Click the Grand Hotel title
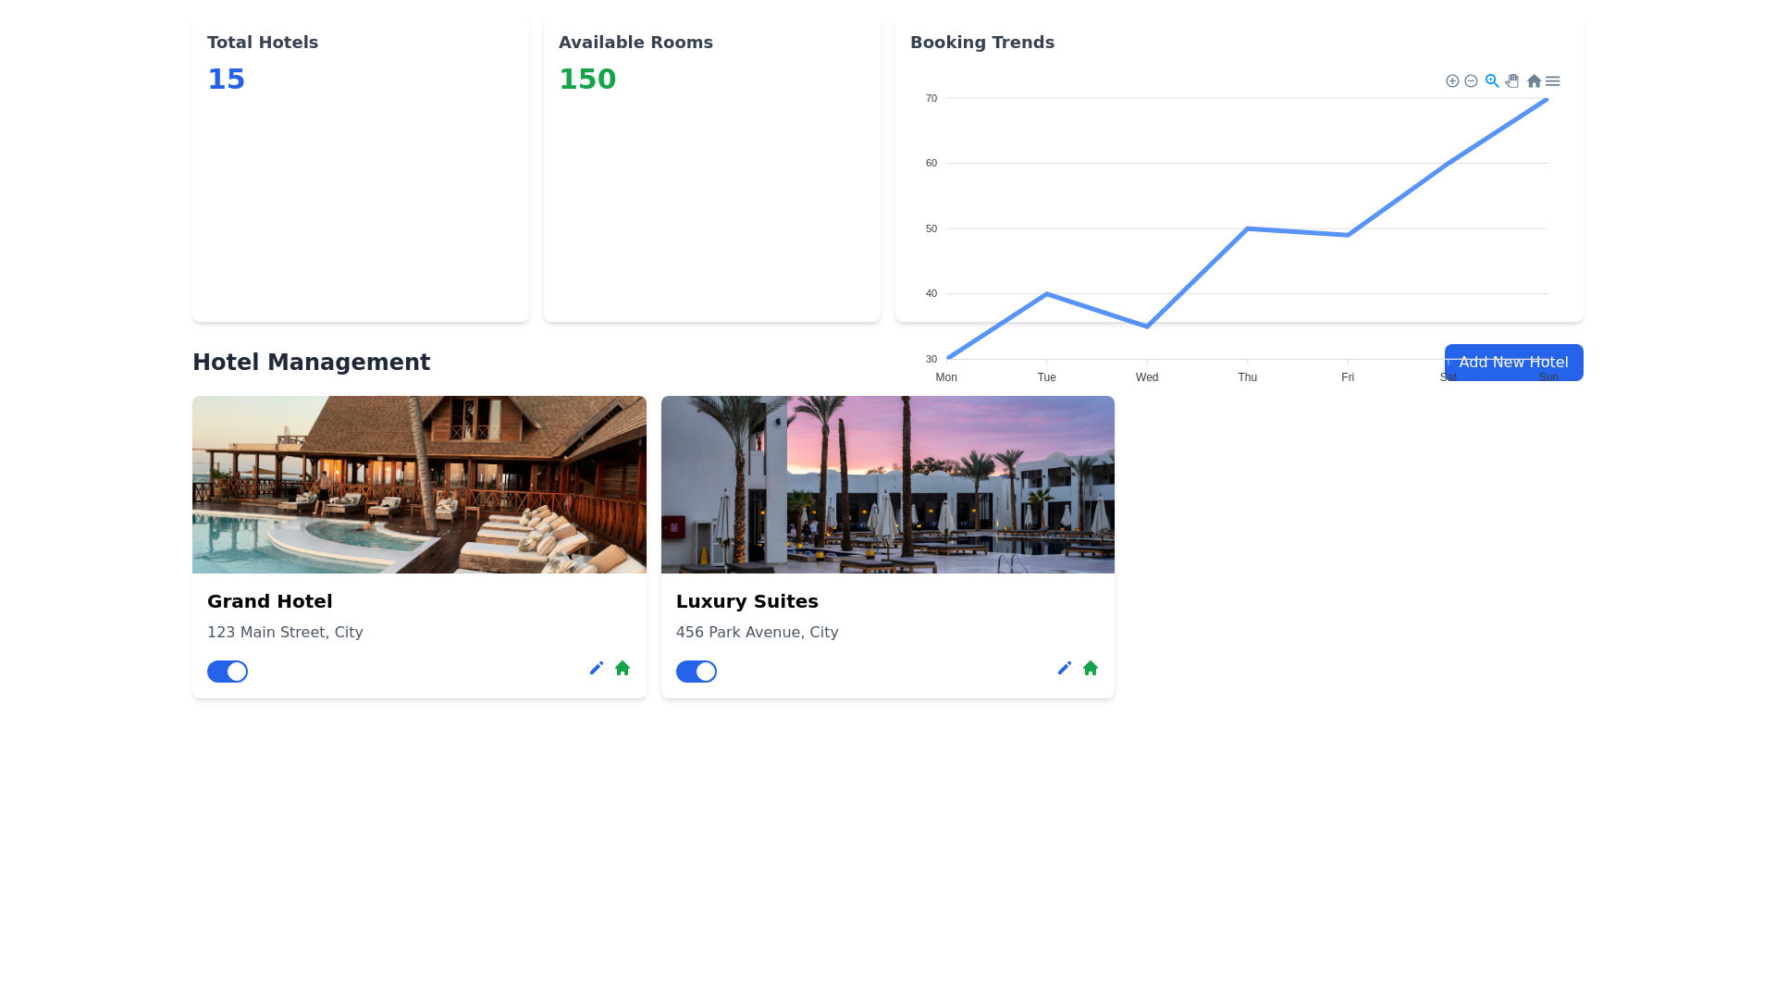The width and height of the screenshot is (1776, 999). [x=270, y=601]
